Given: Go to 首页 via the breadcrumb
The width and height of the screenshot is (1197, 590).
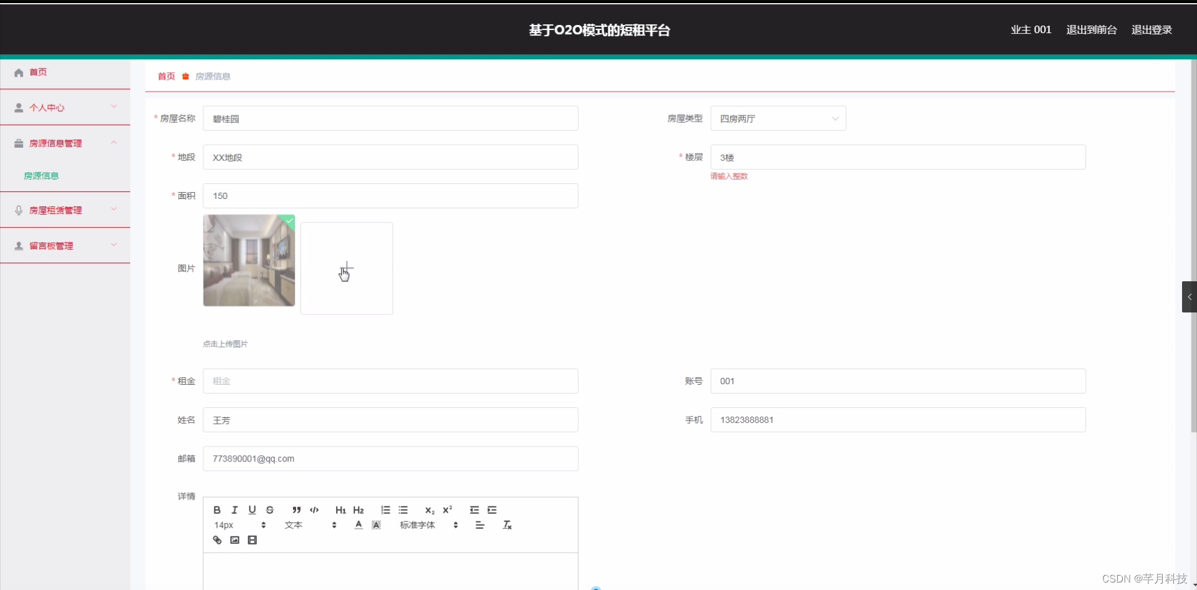Looking at the screenshot, I should click(165, 76).
